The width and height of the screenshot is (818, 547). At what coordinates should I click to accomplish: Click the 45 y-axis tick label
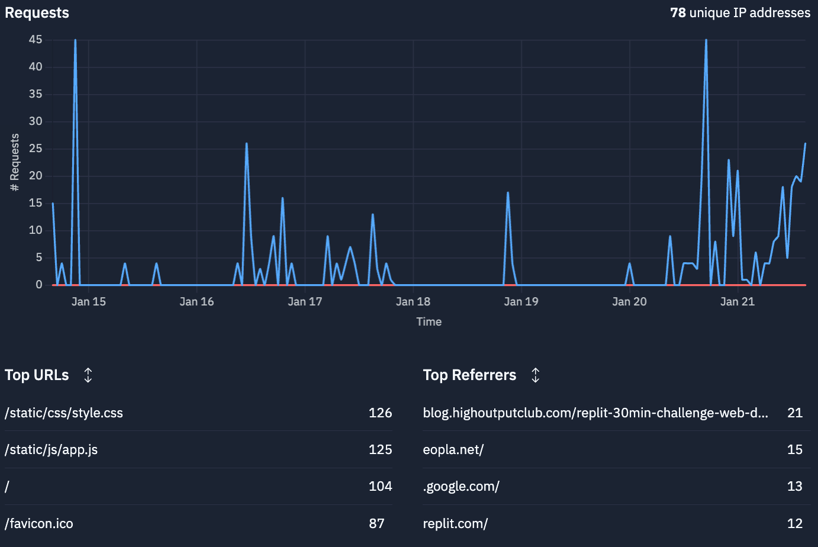pos(36,40)
